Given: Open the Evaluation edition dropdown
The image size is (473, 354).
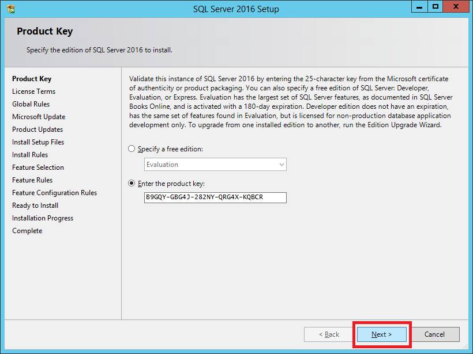Looking at the screenshot, I should coord(215,165).
